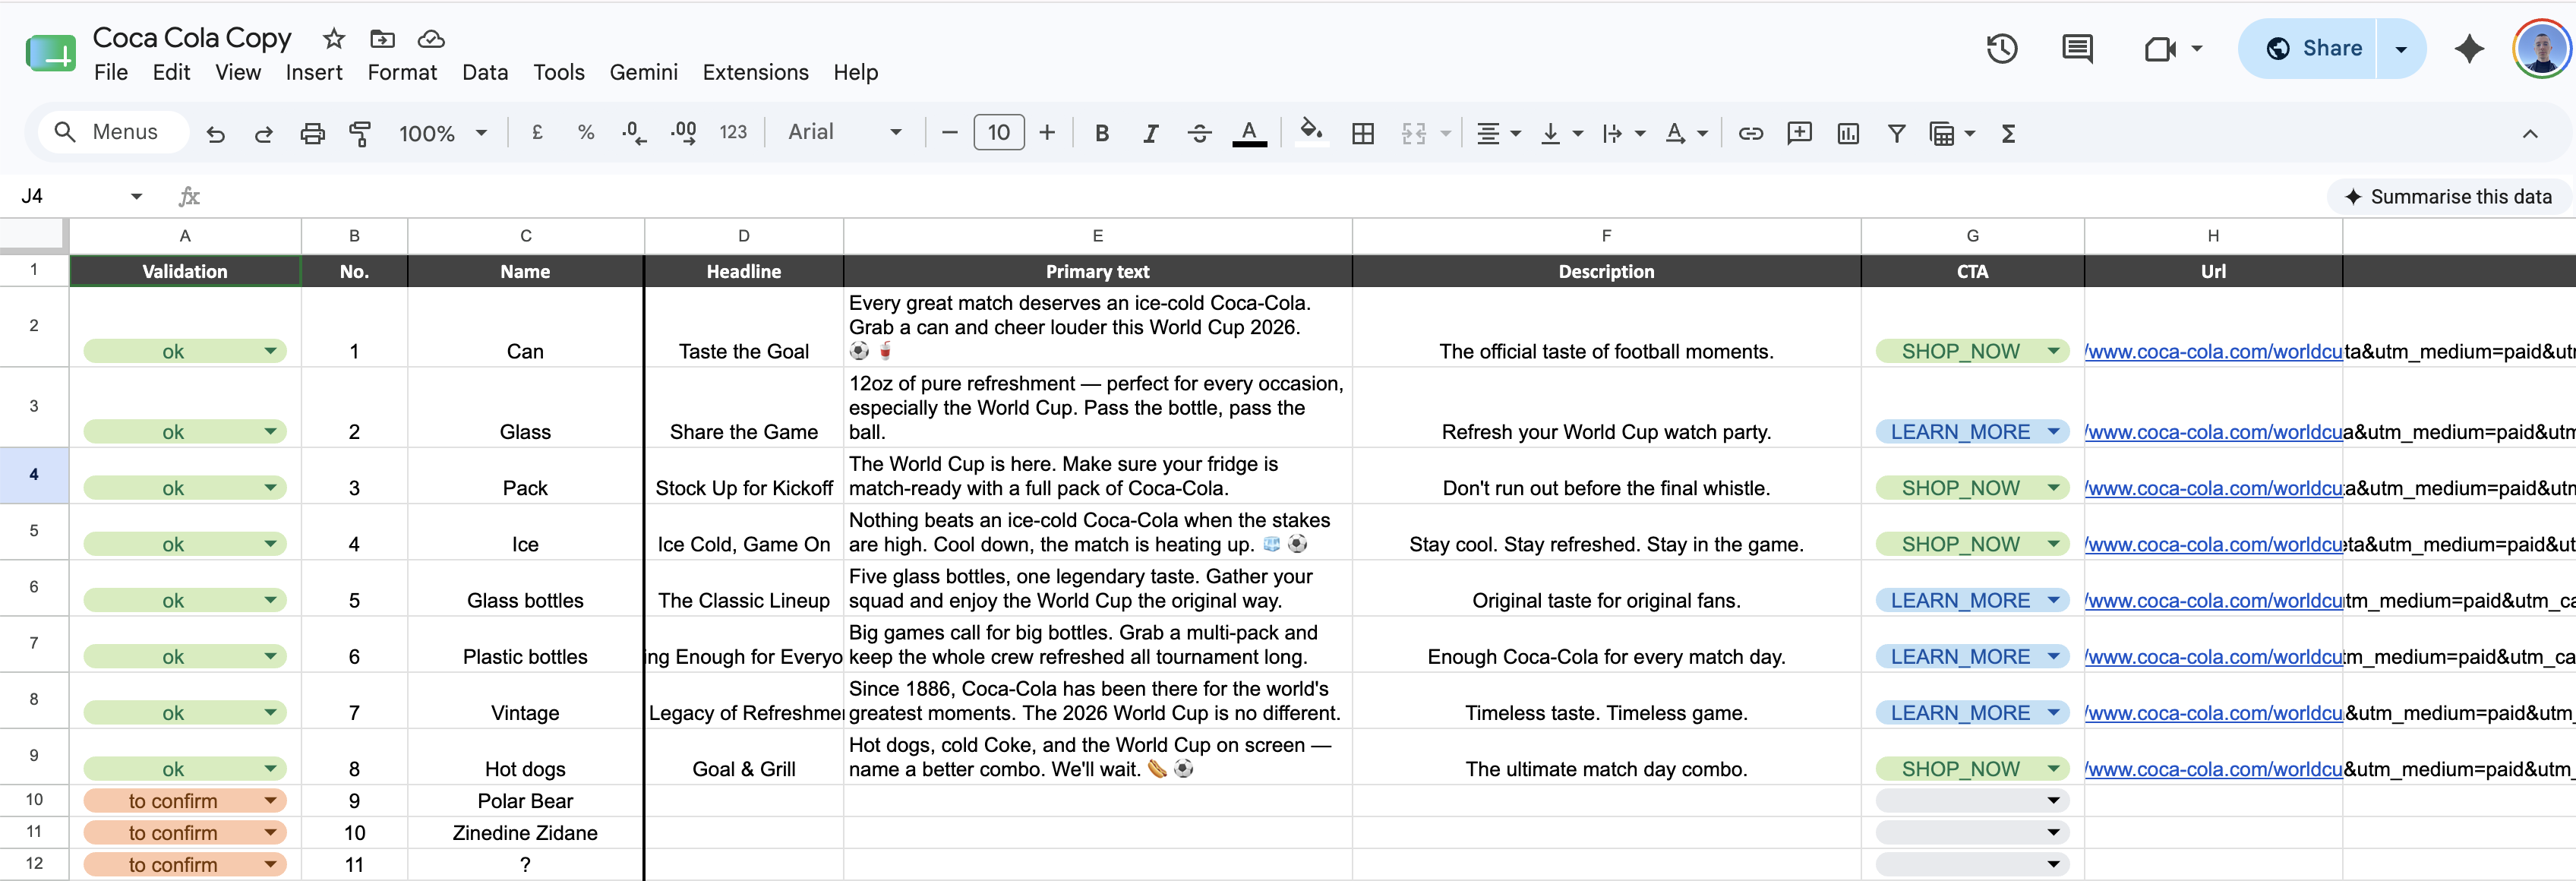Click the Print icon

(x=313, y=133)
